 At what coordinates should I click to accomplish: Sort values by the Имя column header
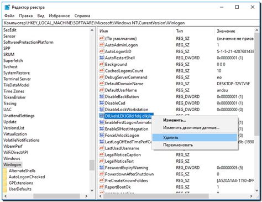pyautogui.click(x=136, y=31)
